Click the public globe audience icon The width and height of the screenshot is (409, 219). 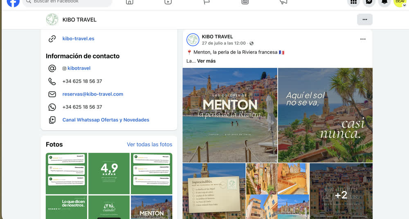click(252, 43)
